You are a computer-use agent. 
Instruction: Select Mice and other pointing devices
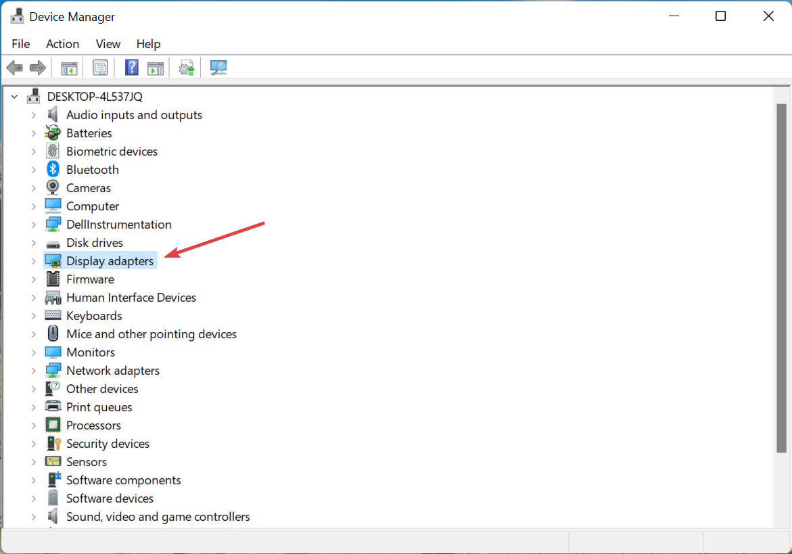click(151, 334)
